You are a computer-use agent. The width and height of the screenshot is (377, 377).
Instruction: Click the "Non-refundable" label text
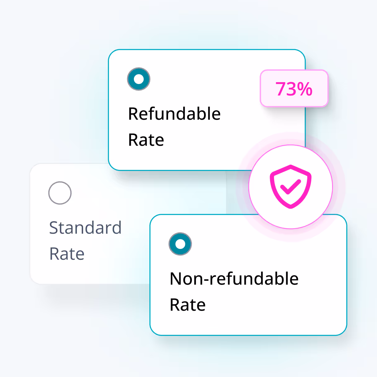click(234, 279)
